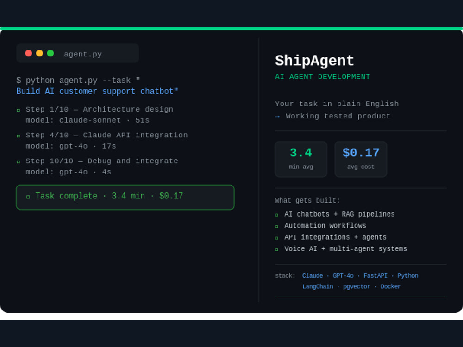Click the 'stack:' label
463x347 pixels.
click(285, 276)
